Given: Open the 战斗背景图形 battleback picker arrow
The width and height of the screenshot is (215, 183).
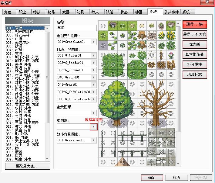Looking at the screenshot, I should pos(94,140).
